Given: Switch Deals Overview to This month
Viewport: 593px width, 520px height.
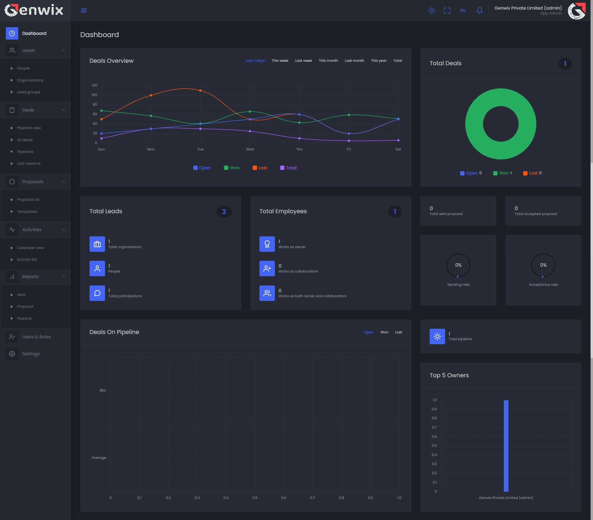Looking at the screenshot, I should [328, 61].
